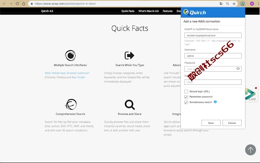Open the Live chat widget

point(251,94)
